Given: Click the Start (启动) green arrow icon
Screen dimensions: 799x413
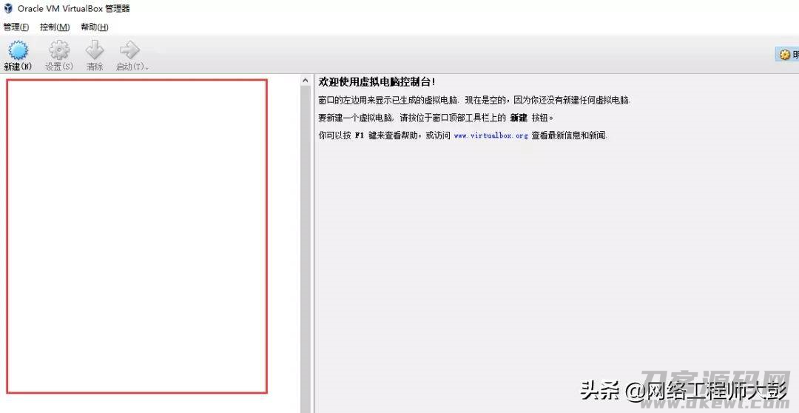Looking at the screenshot, I should click(129, 51).
